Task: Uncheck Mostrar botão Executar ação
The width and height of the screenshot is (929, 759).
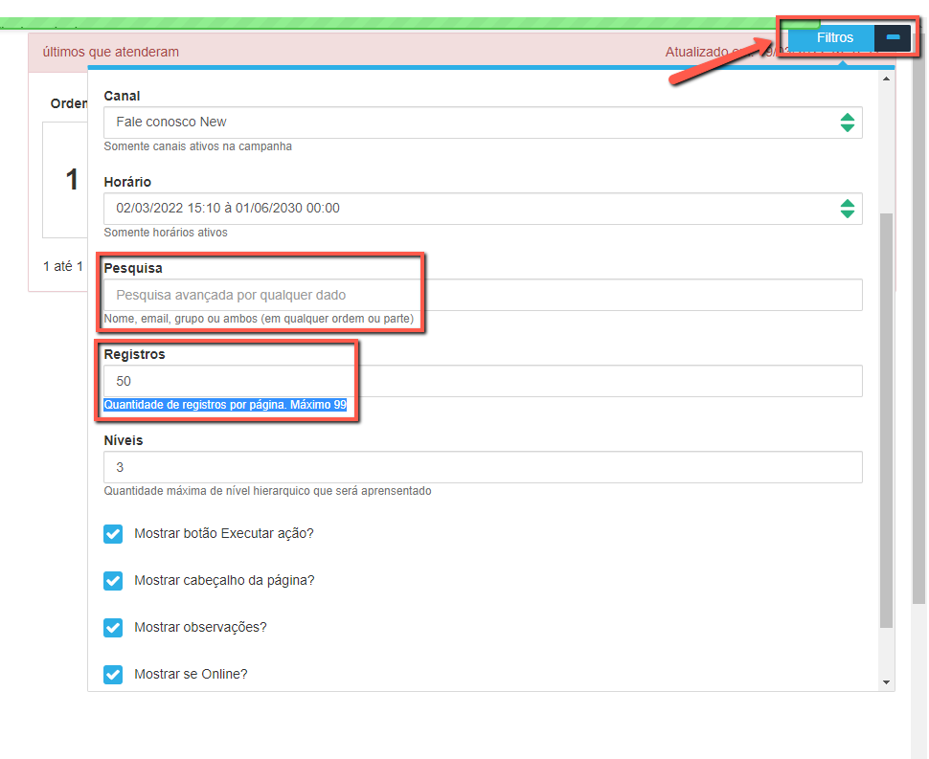Action: point(113,534)
